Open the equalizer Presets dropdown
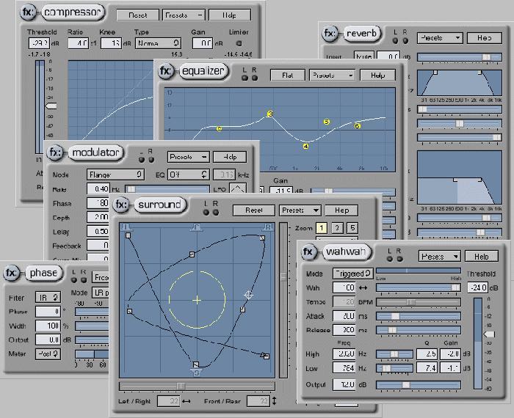This screenshot has width=514, height=418. pos(332,75)
